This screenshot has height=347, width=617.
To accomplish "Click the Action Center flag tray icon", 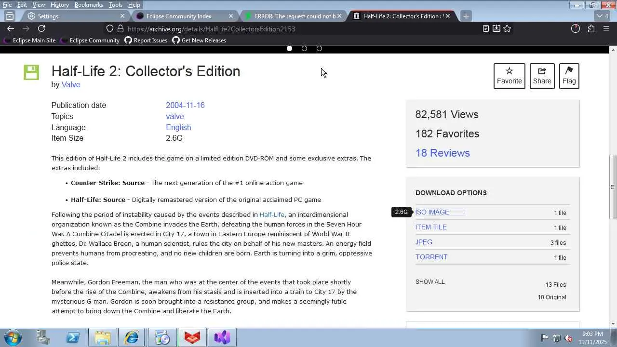I will (545, 338).
